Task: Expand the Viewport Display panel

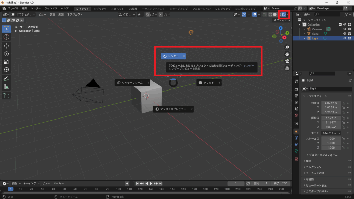Action: (316, 186)
